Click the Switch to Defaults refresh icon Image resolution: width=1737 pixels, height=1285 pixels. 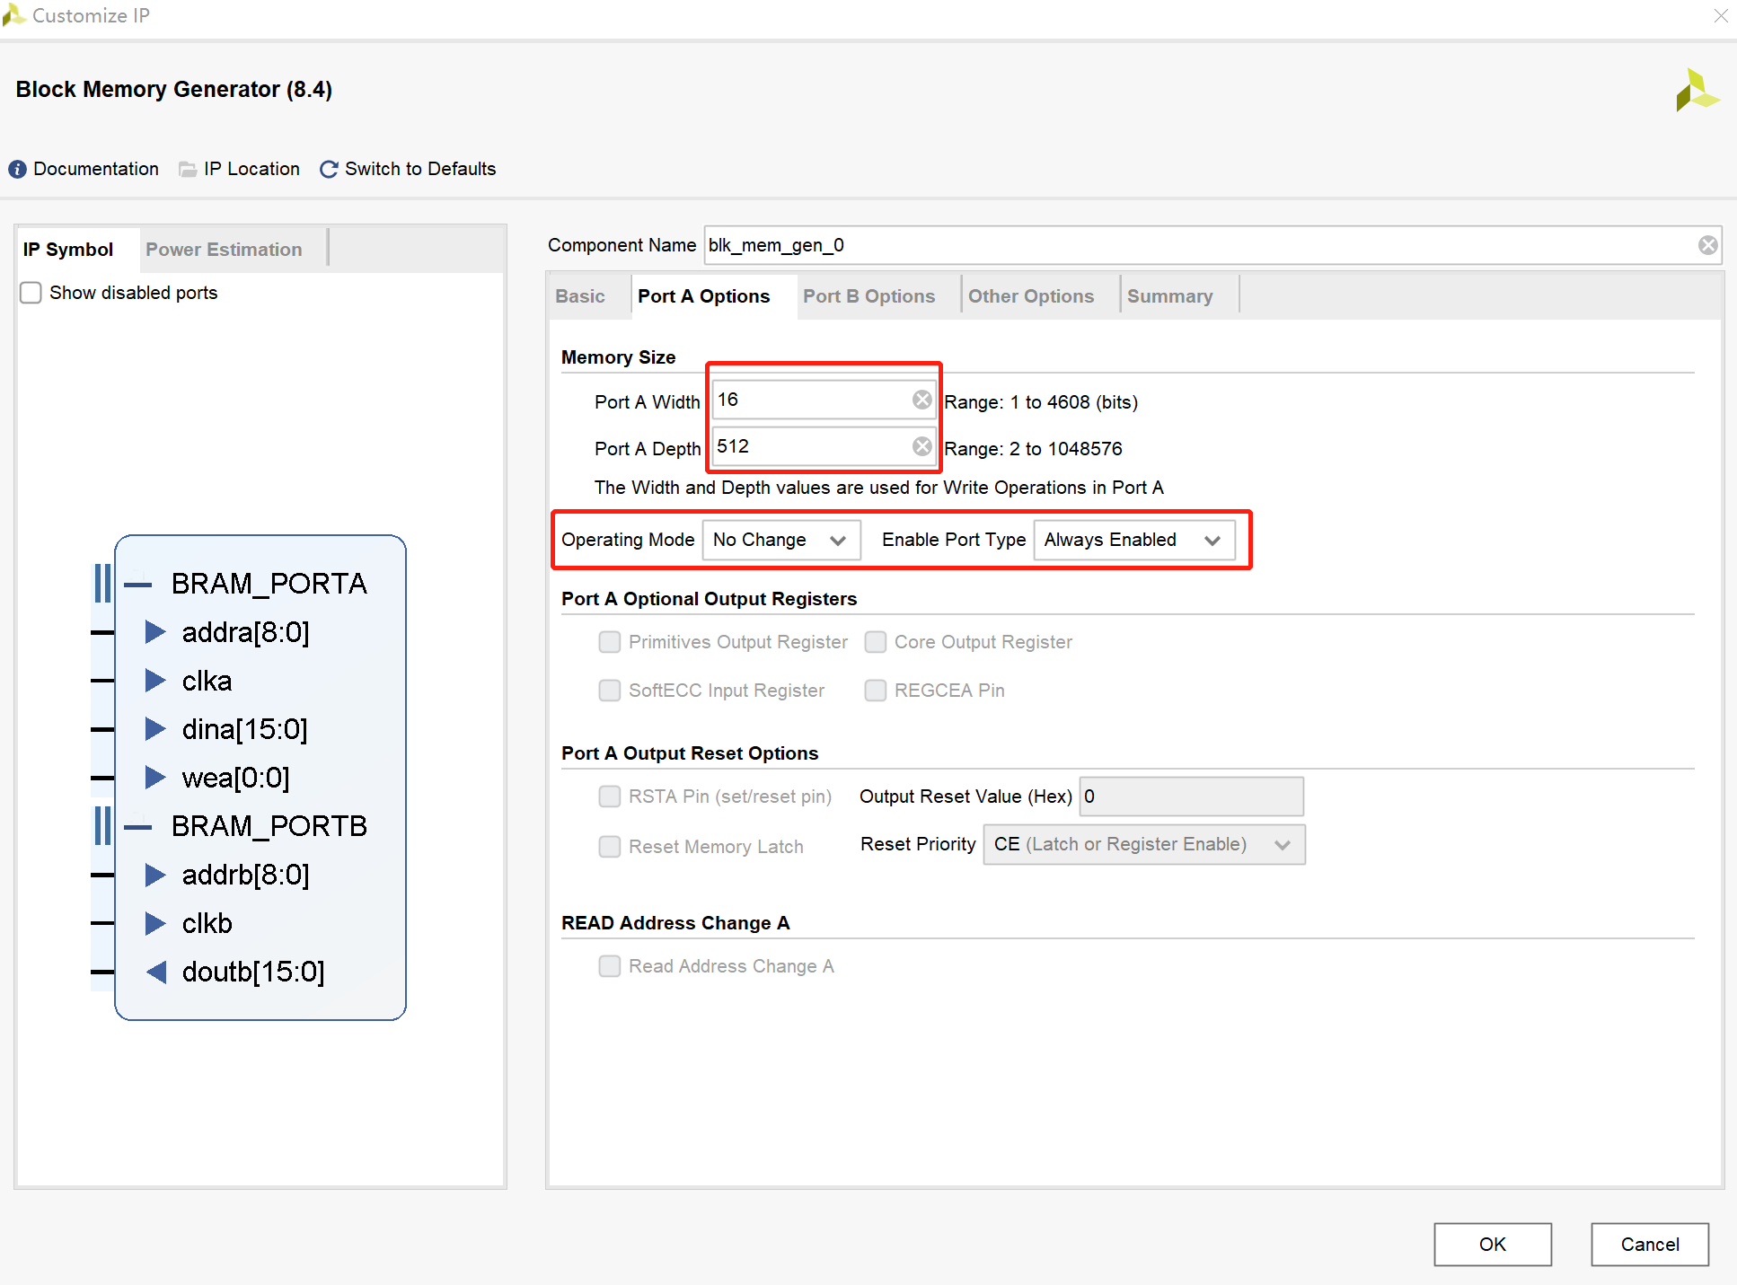329,169
